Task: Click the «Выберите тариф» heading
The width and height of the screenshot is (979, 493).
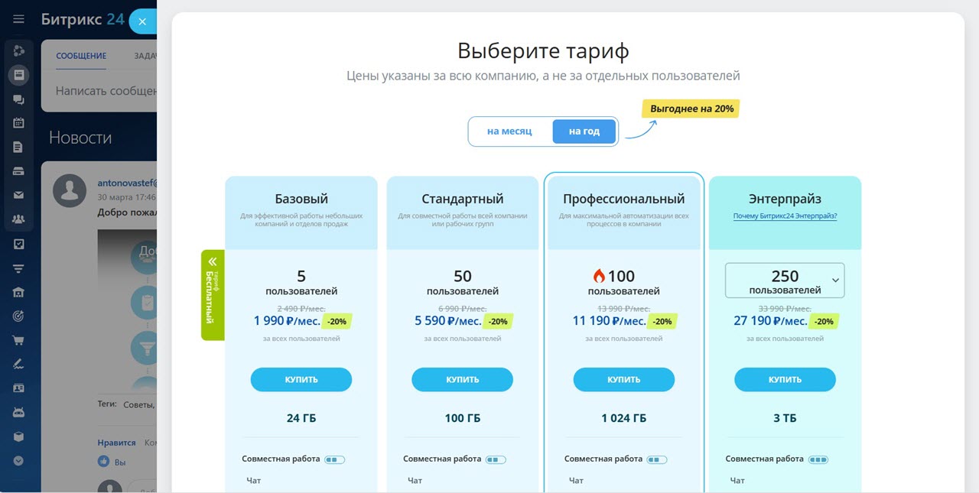Action: tap(544, 51)
